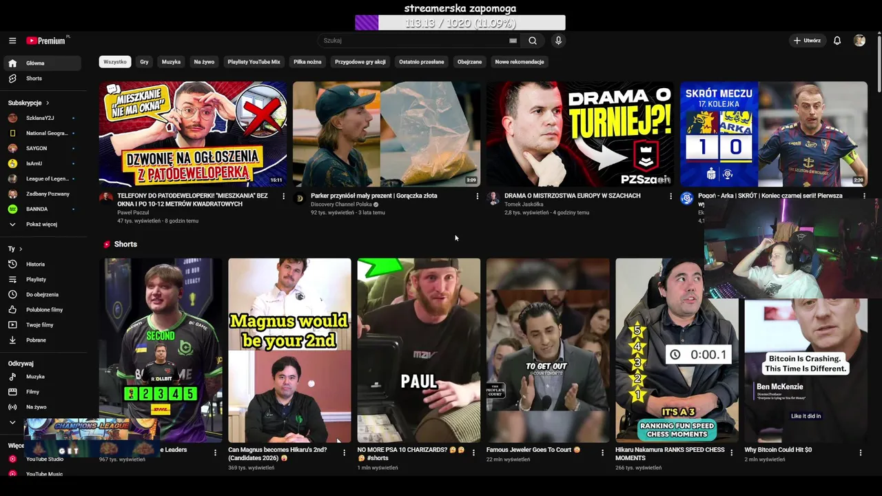This screenshot has height=496, width=882.
Task: Open BANNDA subscription channel
Action: 41,209
